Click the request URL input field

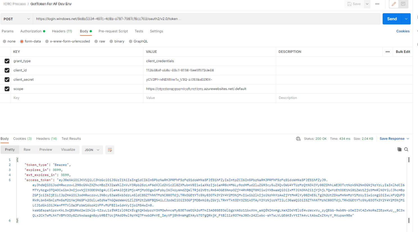pos(206,19)
